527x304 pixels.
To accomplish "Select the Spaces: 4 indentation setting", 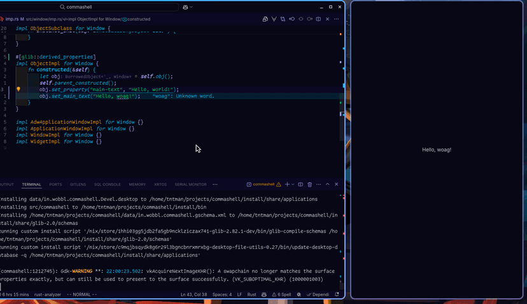I will (x=222, y=294).
